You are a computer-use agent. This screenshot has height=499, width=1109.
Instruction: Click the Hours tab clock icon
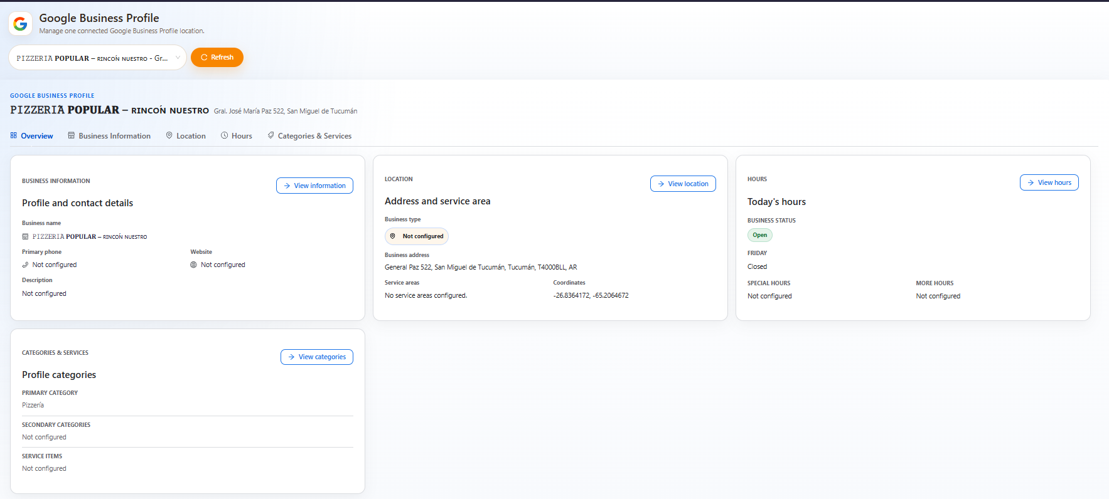[x=225, y=135]
